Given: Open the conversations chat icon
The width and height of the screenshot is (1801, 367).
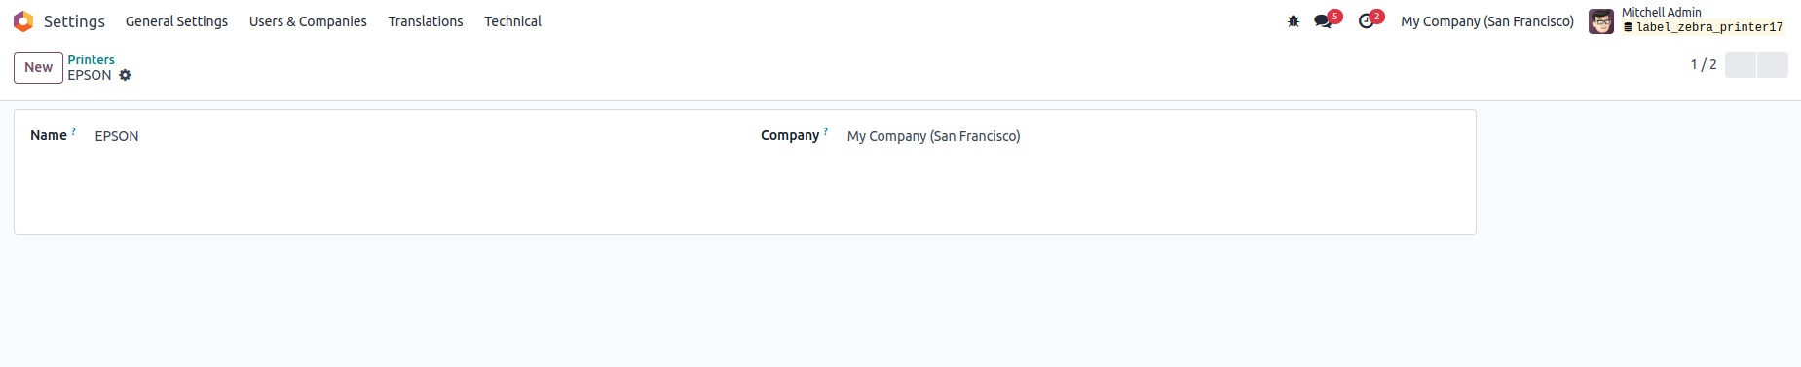Looking at the screenshot, I should click(x=1323, y=20).
